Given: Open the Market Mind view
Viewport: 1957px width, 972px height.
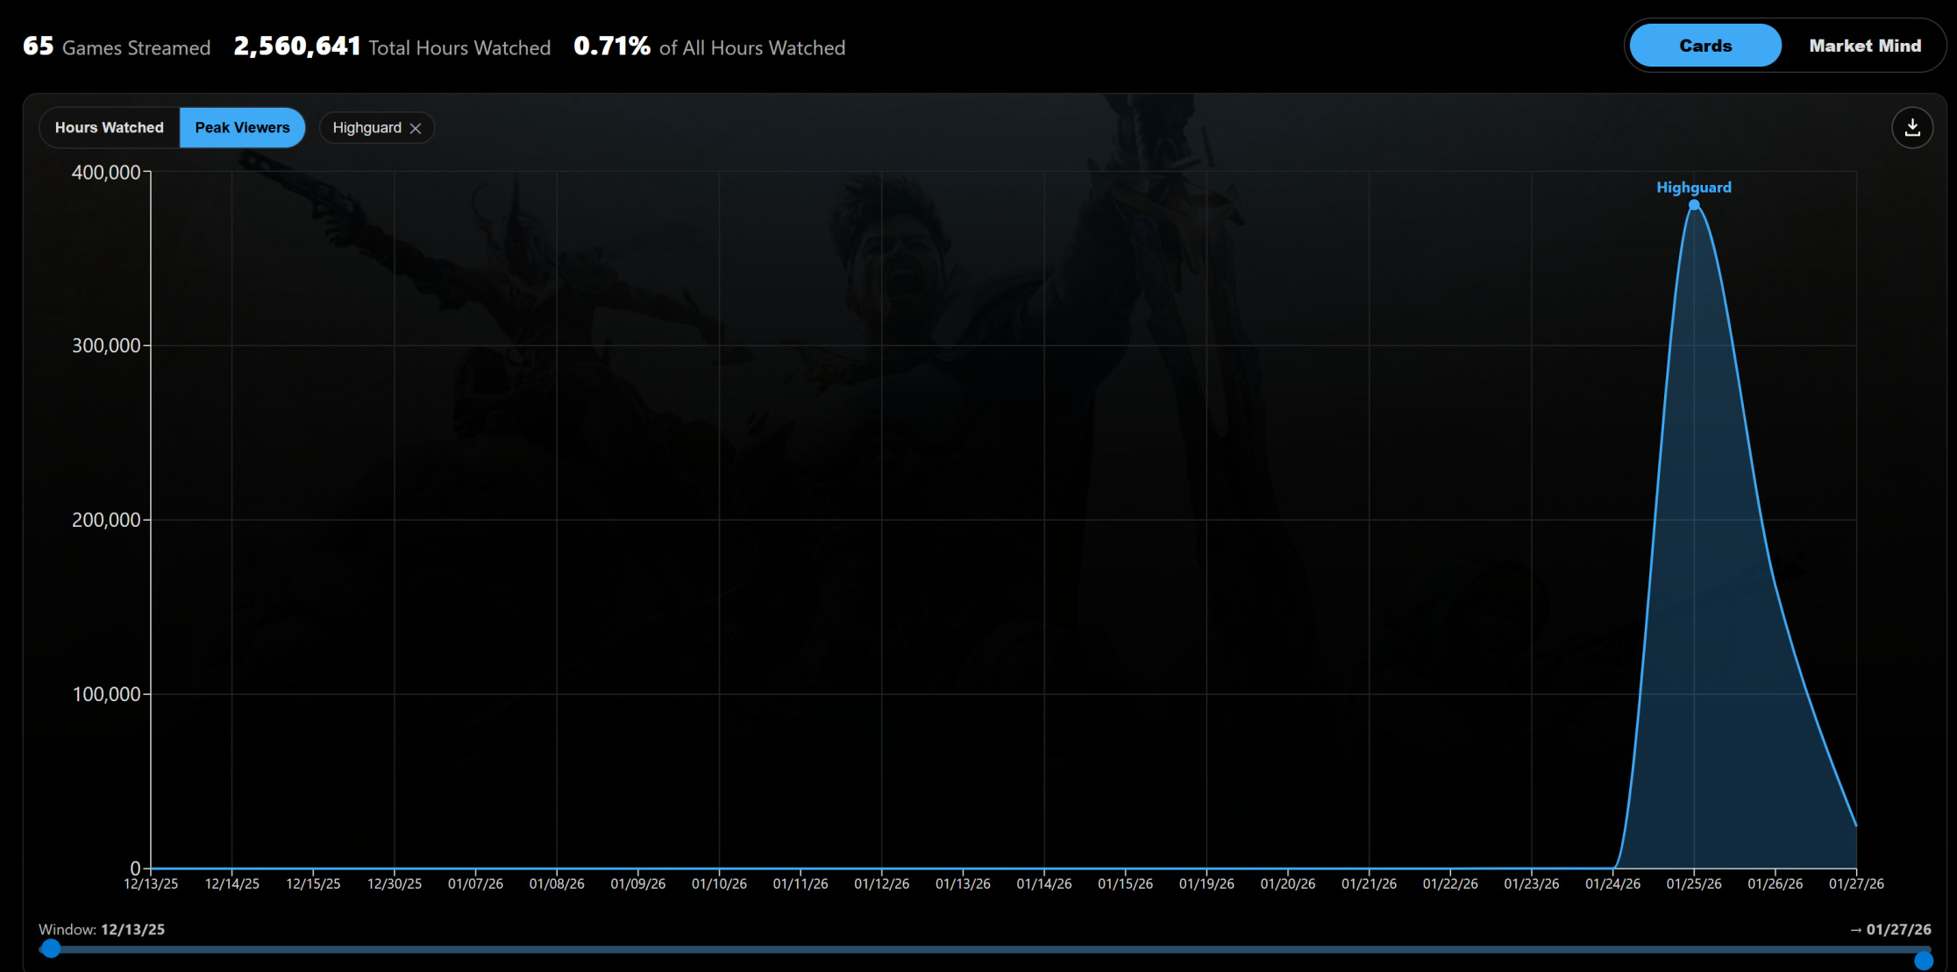Looking at the screenshot, I should (x=1864, y=46).
